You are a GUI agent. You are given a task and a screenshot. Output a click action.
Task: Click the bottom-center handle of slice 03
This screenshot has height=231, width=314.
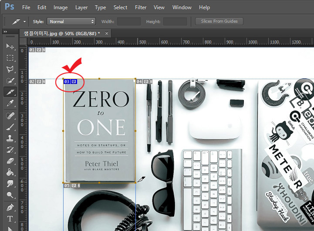100,183
